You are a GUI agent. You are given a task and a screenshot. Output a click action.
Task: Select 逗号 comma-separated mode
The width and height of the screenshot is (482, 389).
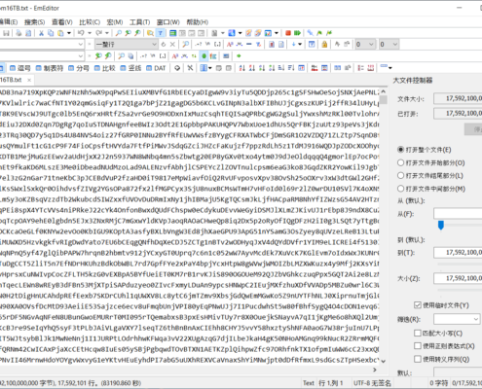pyautogui.click(x=19, y=68)
